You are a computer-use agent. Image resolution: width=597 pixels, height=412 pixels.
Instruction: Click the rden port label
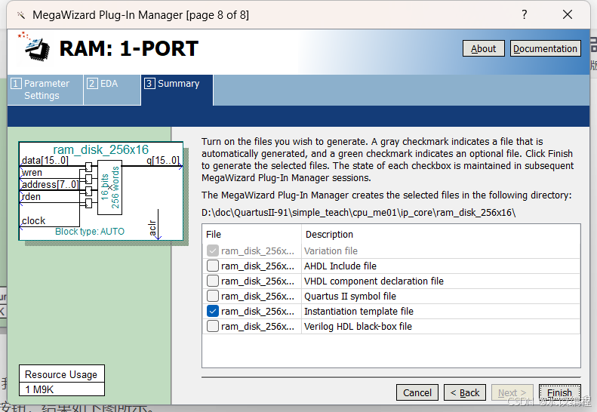[31, 197]
